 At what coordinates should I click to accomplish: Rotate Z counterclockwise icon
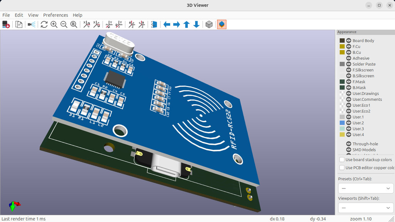142,24
